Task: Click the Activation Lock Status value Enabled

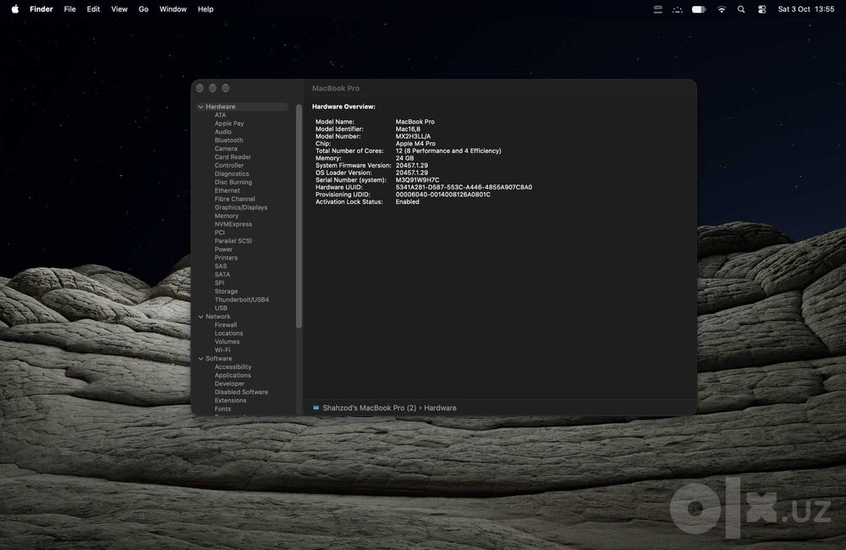Action: pyautogui.click(x=408, y=202)
